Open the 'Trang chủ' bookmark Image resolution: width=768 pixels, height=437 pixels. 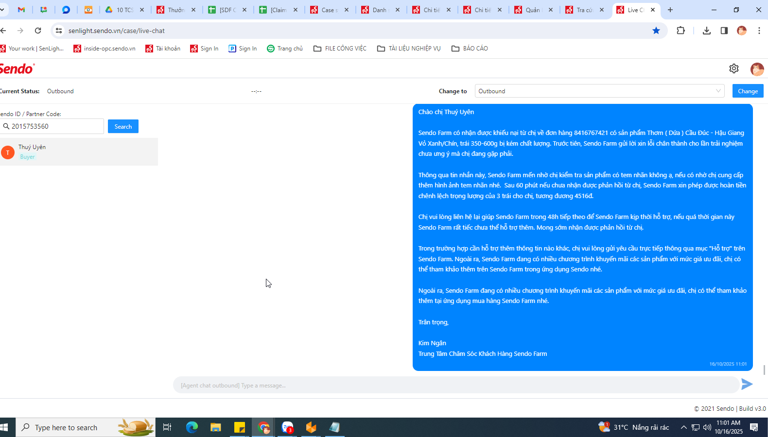point(285,49)
